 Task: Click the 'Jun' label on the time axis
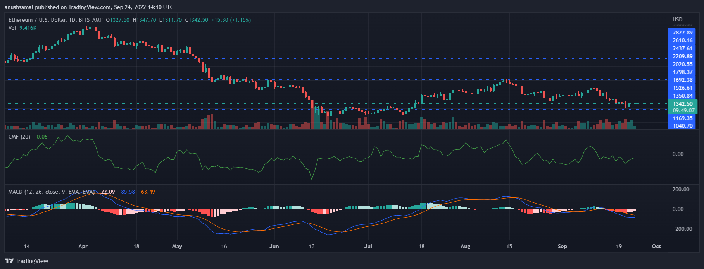274,246
